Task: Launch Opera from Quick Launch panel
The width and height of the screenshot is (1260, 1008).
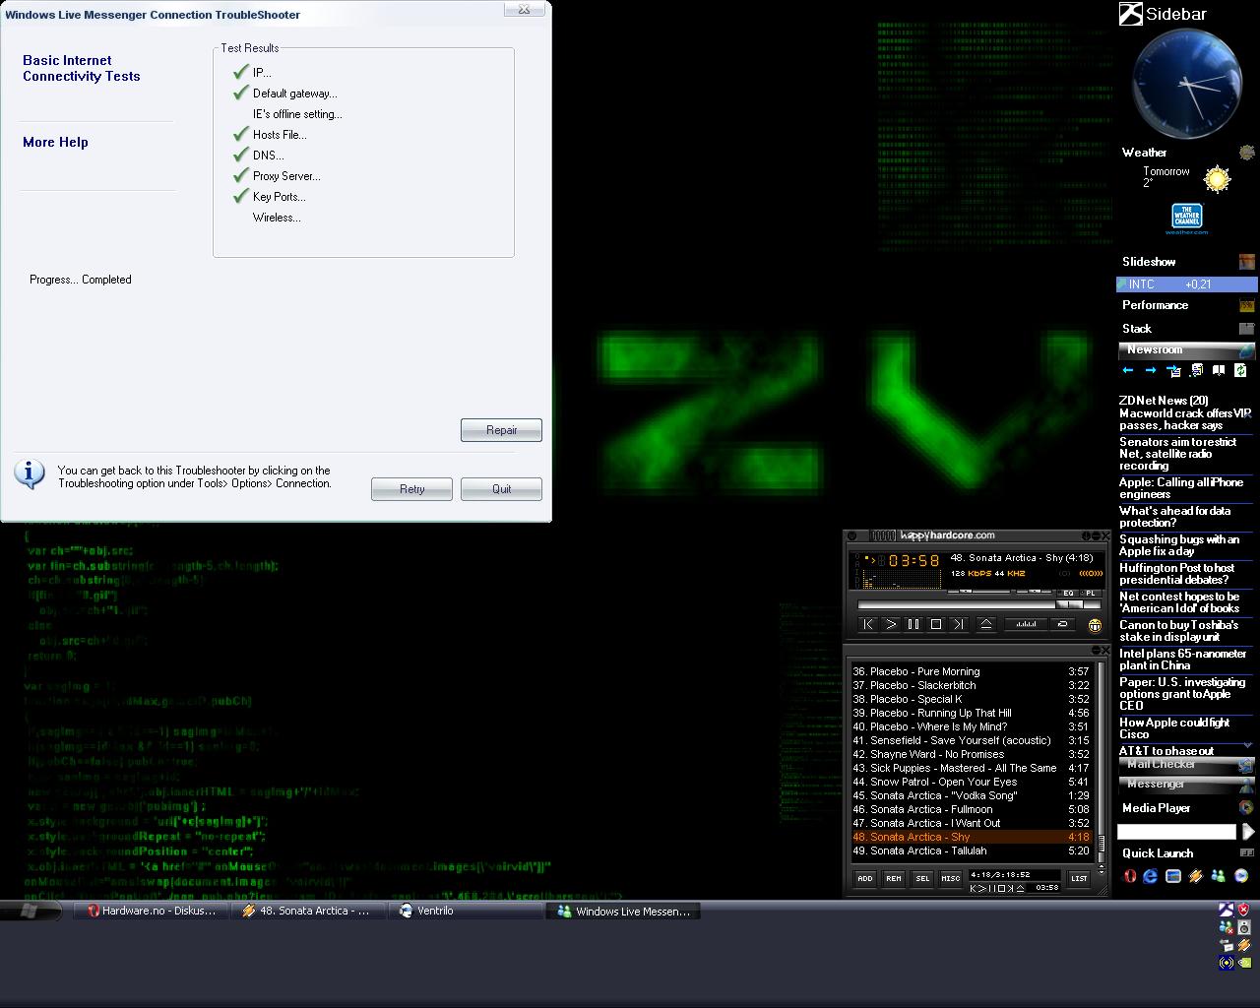Action: pyautogui.click(x=1130, y=876)
